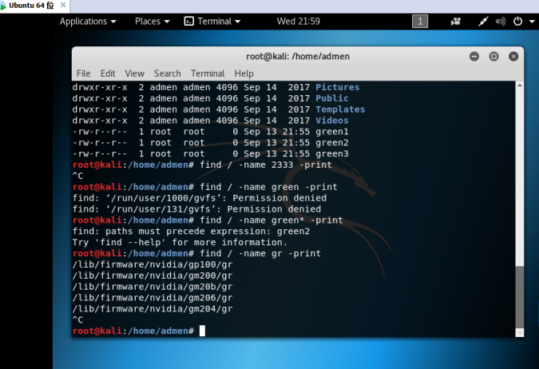Click the command find / -name 2333 -print
539x369 pixels.
(x=266, y=165)
